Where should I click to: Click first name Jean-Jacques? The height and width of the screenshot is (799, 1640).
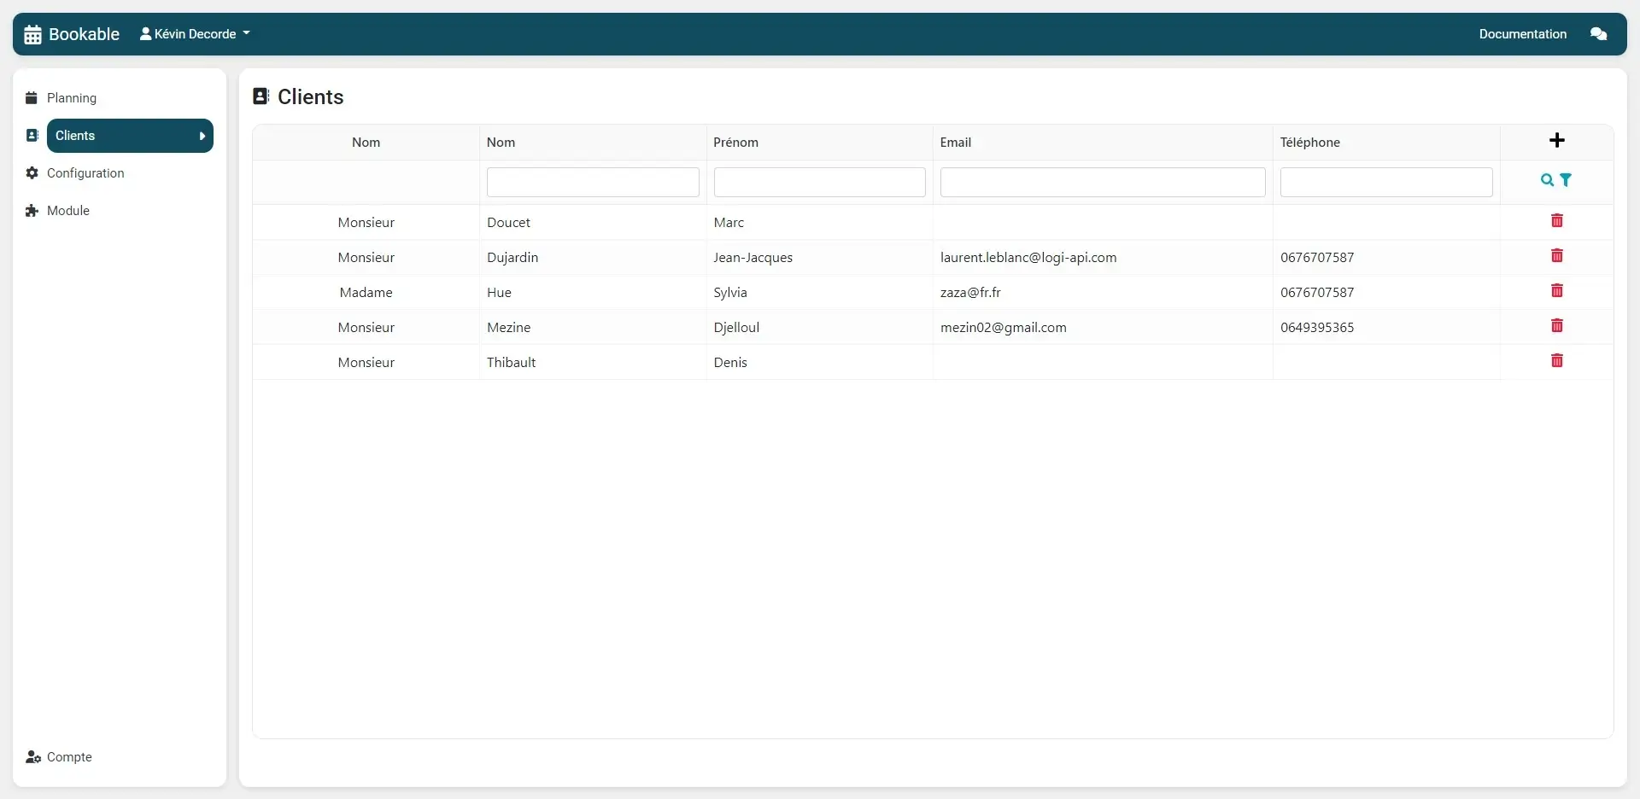753,258
